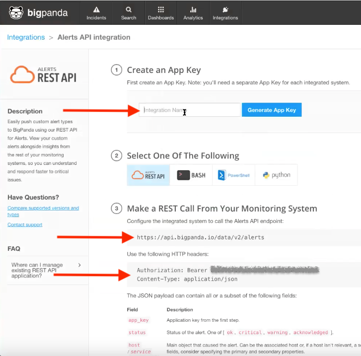The height and width of the screenshot is (356, 361).
Task: Open the Incidents warning-triangle icon
Action: (x=96, y=9)
